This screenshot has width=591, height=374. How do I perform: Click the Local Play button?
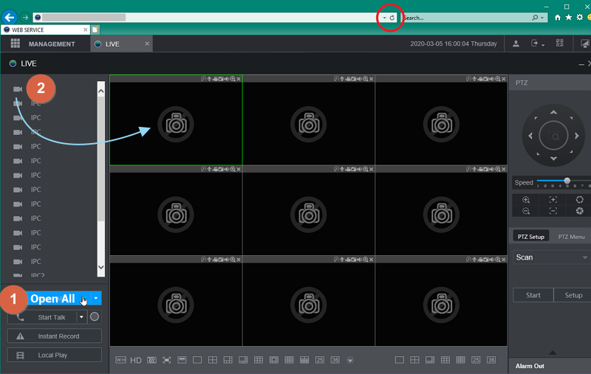pos(55,356)
